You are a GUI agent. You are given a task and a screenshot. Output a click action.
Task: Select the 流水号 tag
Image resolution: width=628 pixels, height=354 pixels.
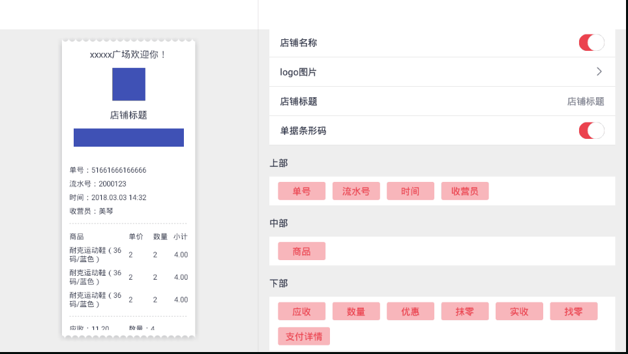pos(356,191)
